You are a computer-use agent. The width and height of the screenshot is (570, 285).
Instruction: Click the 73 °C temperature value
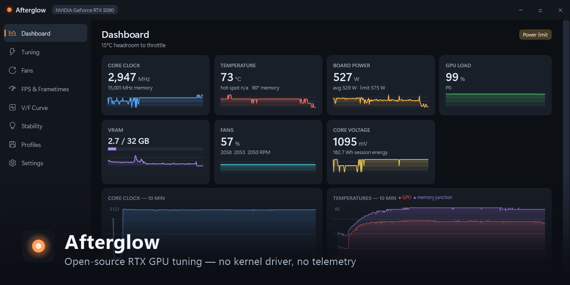point(231,77)
